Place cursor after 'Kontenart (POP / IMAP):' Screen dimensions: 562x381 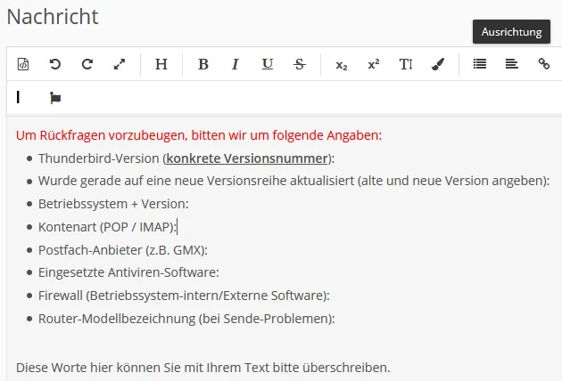[177, 227]
